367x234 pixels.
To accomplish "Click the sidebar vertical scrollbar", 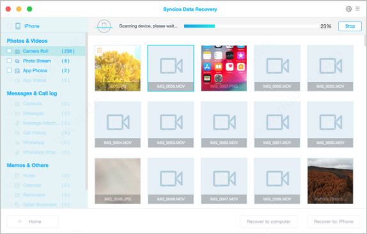I will point(86,111).
